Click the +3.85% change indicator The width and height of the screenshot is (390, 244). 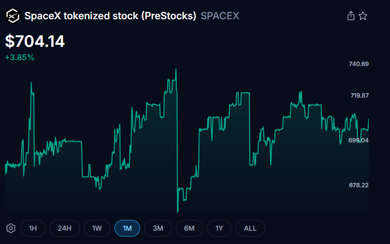(x=20, y=57)
